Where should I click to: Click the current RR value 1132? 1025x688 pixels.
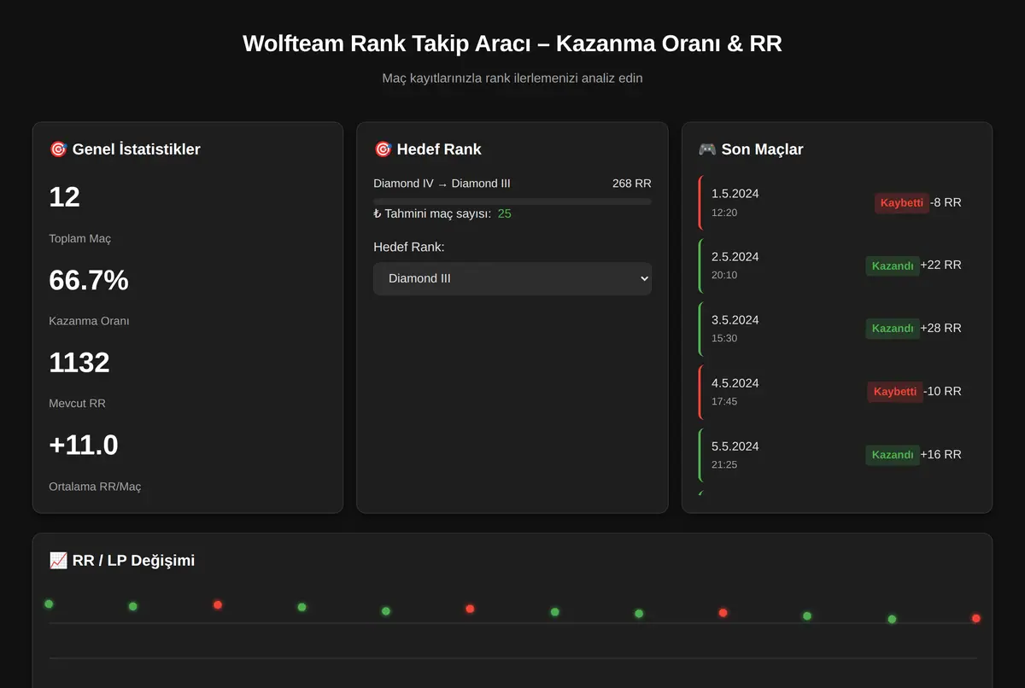tap(79, 363)
